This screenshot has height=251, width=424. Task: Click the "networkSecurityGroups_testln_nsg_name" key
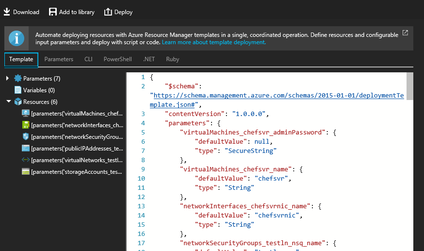click(x=253, y=243)
